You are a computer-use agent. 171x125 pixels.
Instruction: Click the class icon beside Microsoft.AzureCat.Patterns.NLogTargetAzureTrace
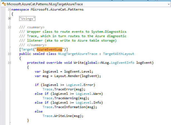point(4,4)
